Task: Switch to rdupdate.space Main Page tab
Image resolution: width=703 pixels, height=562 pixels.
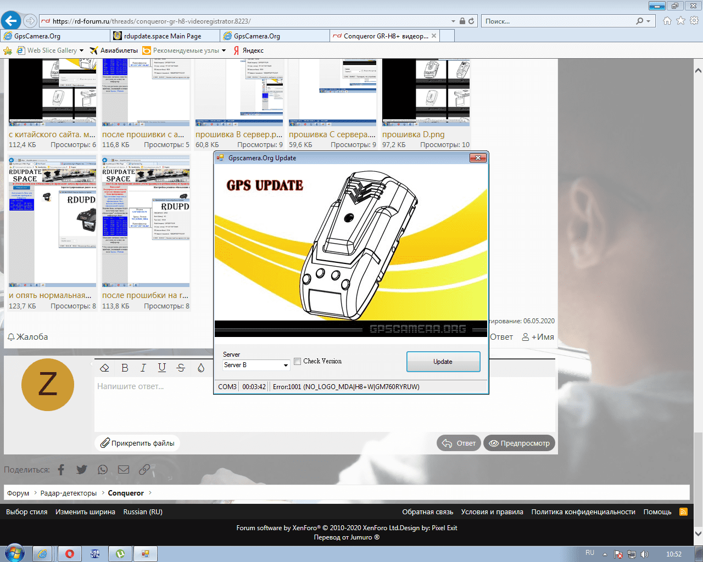Action: [x=163, y=36]
